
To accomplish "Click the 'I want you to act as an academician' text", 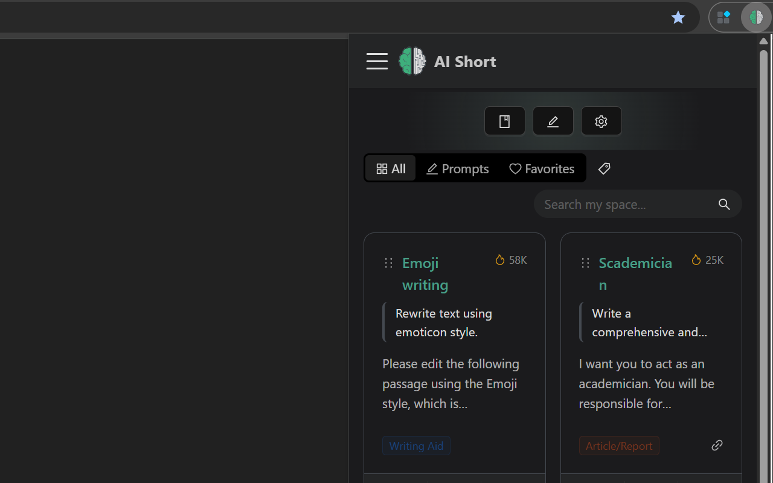I will point(647,383).
